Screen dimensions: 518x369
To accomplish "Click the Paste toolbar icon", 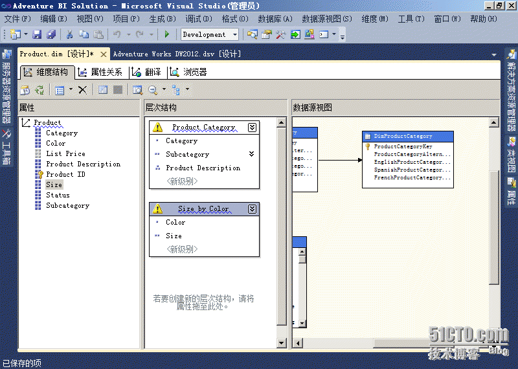I will point(98,34).
